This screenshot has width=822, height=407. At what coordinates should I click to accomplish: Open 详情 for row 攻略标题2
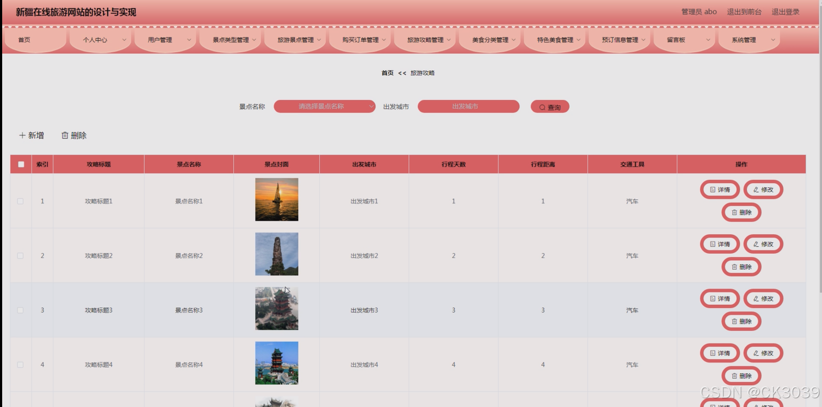(720, 244)
